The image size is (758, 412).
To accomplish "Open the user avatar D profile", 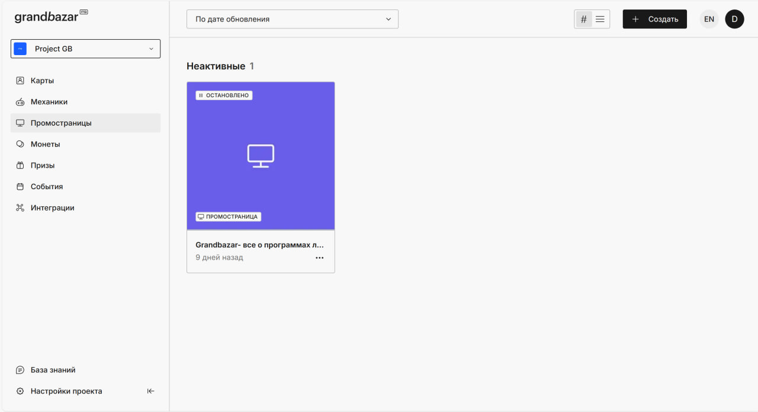I will pos(734,19).
